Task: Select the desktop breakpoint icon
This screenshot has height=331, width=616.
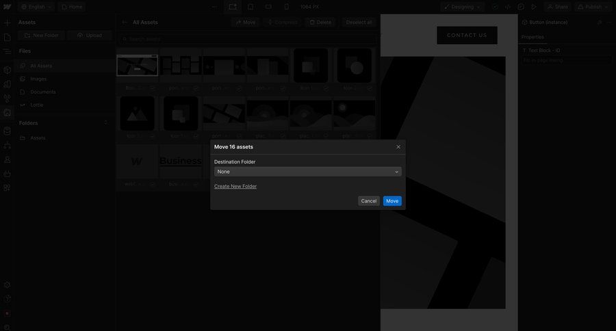Action: click(x=233, y=7)
